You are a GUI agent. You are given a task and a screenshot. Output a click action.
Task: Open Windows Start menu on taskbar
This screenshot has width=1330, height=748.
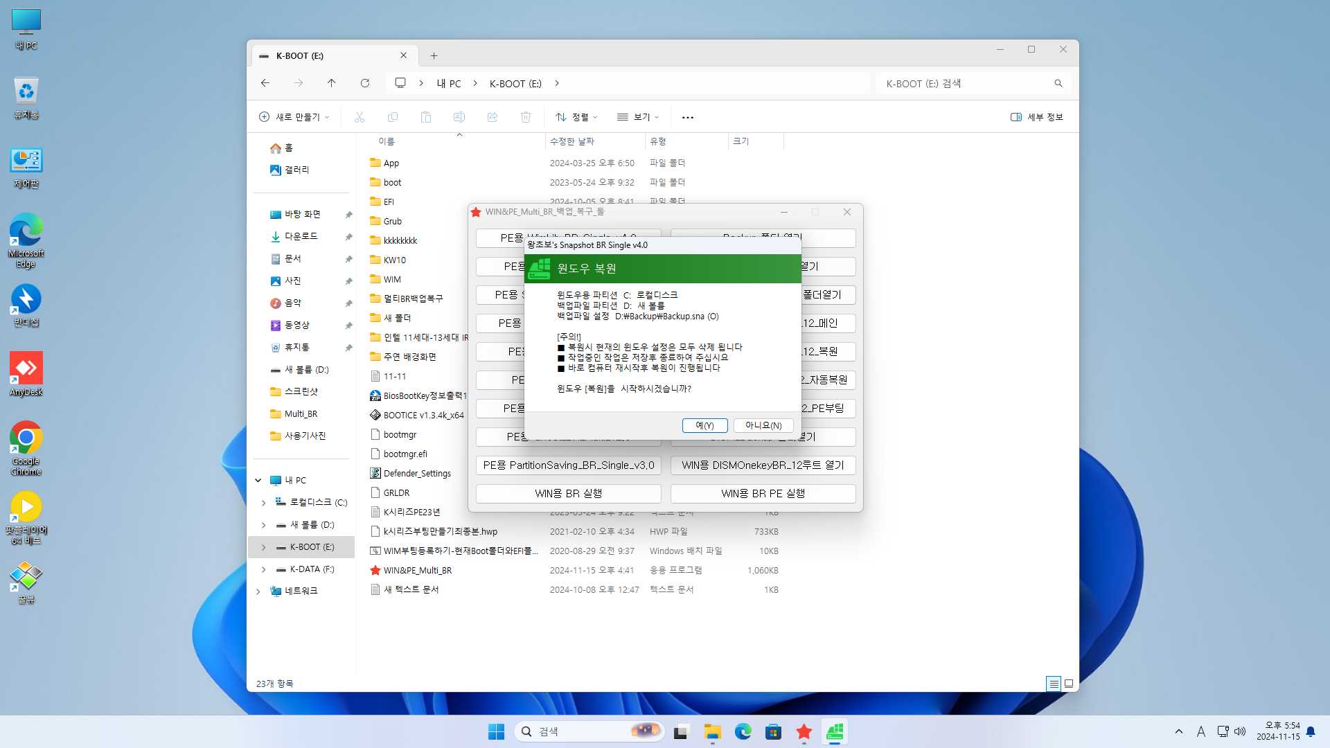pyautogui.click(x=496, y=731)
